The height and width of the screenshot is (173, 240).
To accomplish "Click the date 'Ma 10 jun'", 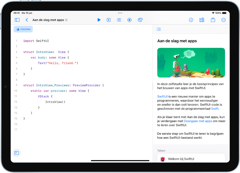I will coord(27,13).
